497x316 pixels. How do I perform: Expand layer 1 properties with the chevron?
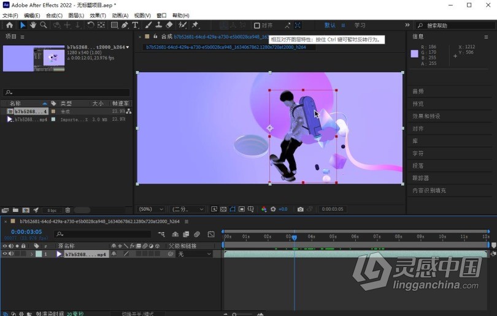point(31,254)
